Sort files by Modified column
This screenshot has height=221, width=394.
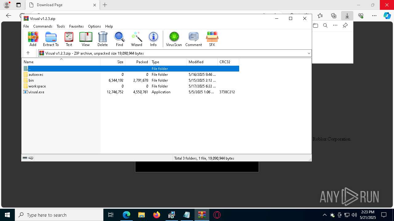pyautogui.click(x=202, y=62)
